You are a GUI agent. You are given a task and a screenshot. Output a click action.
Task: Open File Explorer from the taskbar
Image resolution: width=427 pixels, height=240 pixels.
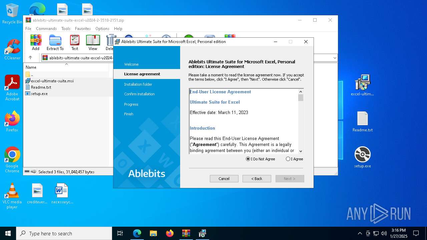pos(153,233)
